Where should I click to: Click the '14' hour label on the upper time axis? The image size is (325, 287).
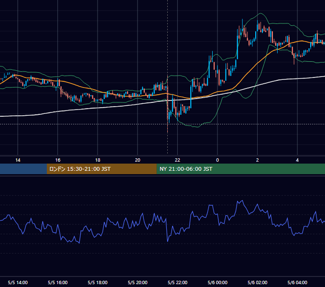pyautogui.click(x=18, y=160)
